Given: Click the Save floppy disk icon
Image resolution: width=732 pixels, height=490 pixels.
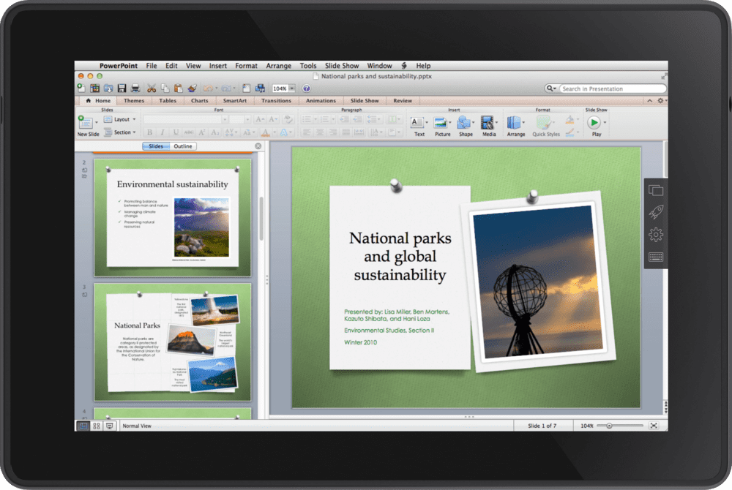Looking at the screenshot, I should tap(122, 88).
